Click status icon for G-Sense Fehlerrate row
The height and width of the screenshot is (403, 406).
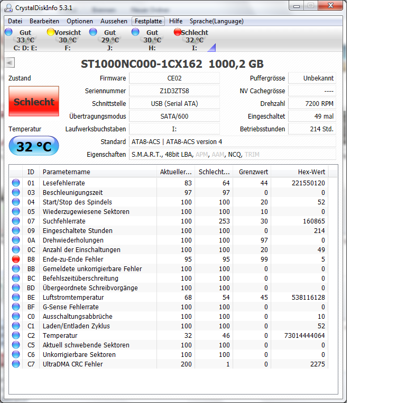click(x=16, y=307)
